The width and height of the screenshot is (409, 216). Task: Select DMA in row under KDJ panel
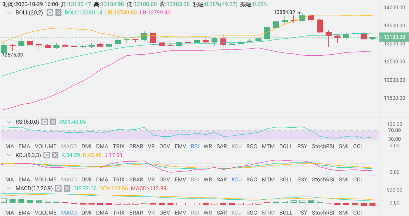(x=102, y=179)
